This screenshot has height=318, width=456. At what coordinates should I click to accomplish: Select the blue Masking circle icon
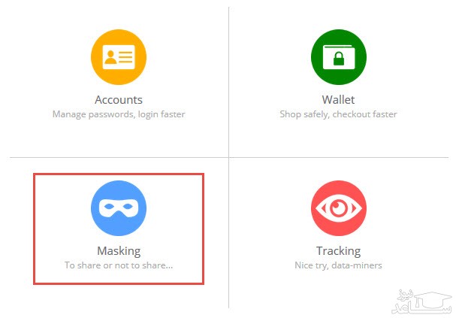(x=119, y=208)
